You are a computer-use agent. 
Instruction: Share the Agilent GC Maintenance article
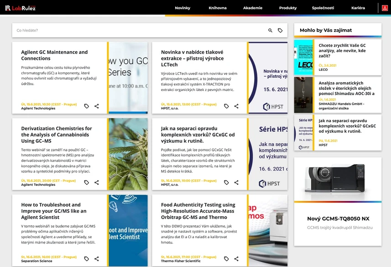(x=97, y=106)
